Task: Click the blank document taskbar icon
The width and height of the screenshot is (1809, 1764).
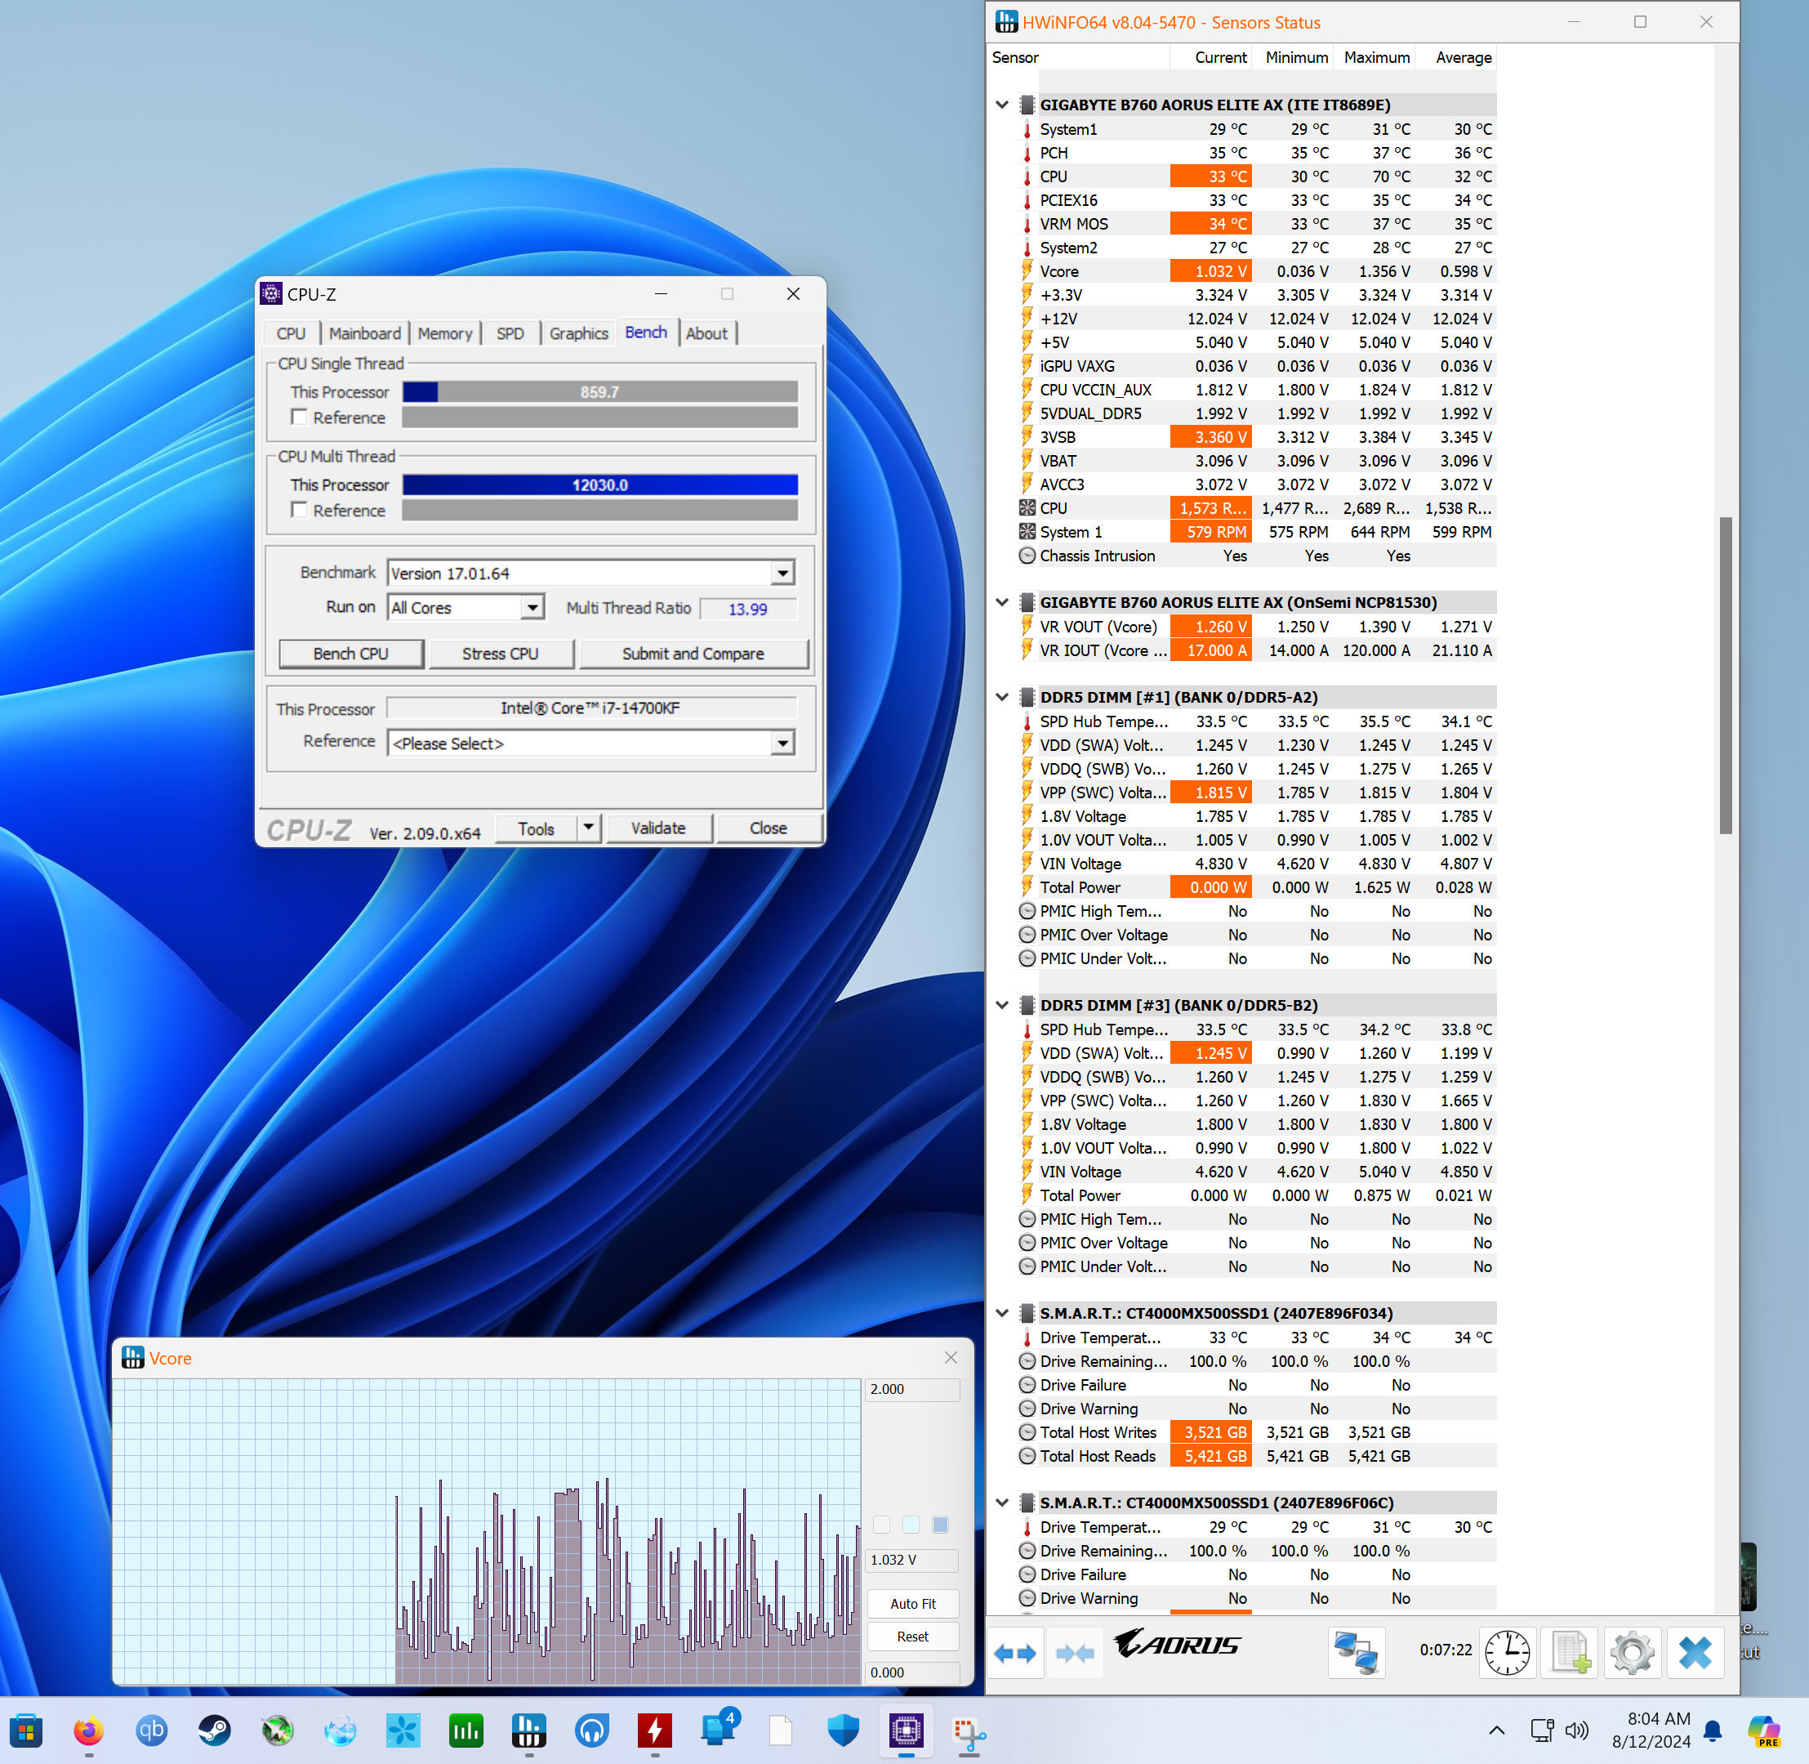Action: click(x=781, y=1730)
